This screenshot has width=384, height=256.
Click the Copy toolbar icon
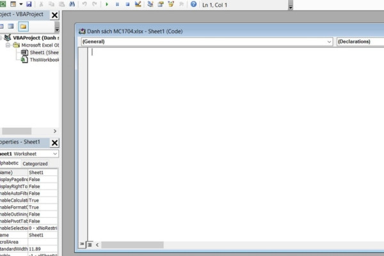click(x=51, y=4)
